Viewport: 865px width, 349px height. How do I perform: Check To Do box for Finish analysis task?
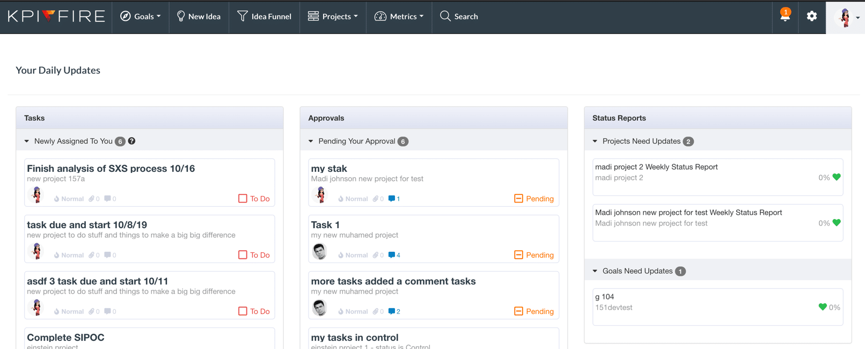pyautogui.click(x=243, y=199)
